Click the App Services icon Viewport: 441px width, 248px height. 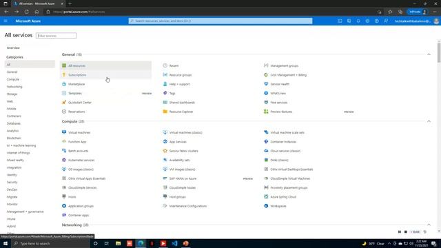(x=165, y=142)
